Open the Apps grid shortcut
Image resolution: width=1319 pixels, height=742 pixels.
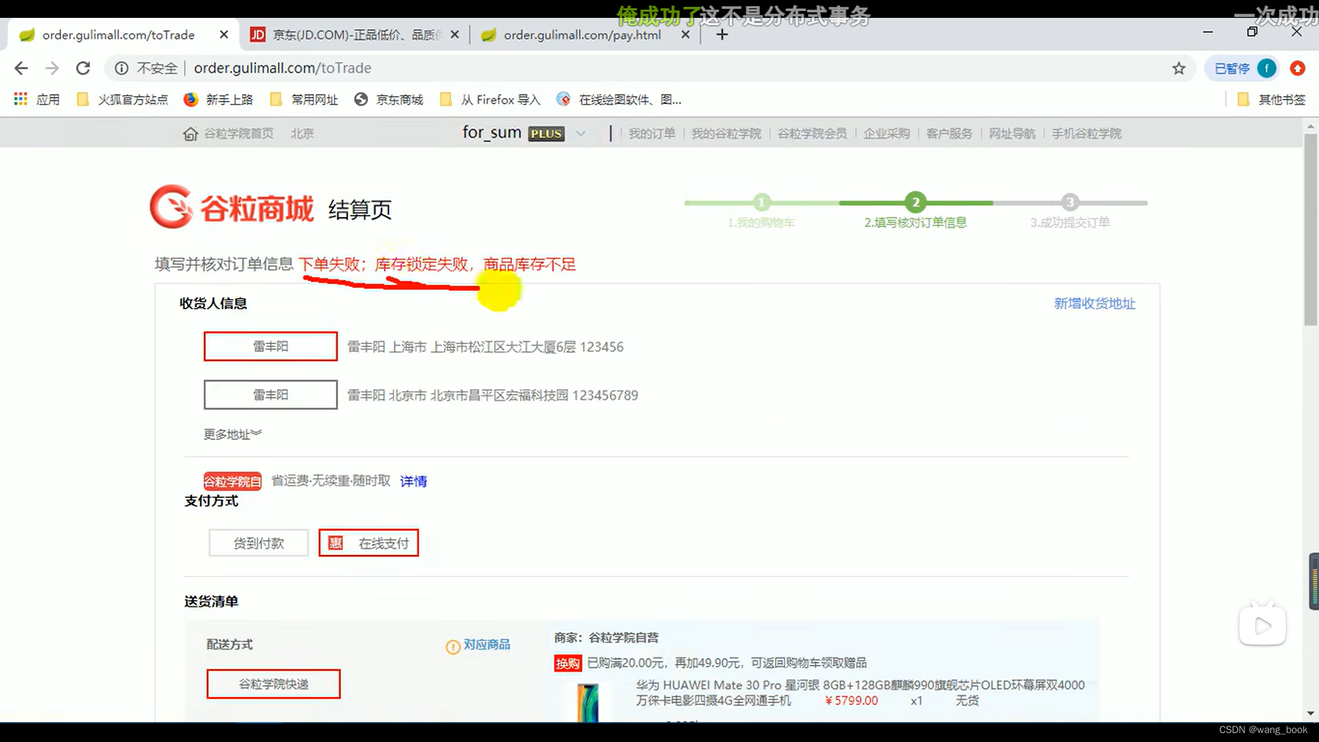pyautogui.click(x=21, y=100)
